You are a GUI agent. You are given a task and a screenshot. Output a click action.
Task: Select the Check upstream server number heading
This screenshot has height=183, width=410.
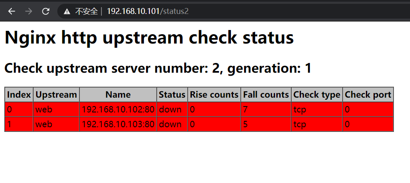tap(158, 68)
